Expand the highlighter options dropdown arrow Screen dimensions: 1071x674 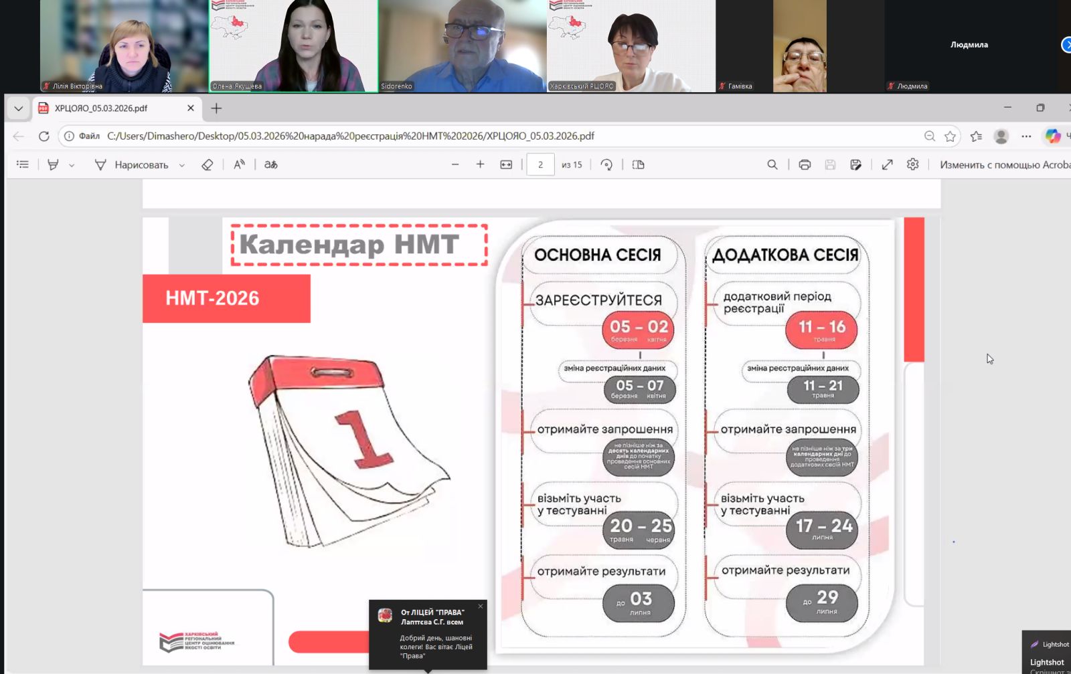(72, 165)
